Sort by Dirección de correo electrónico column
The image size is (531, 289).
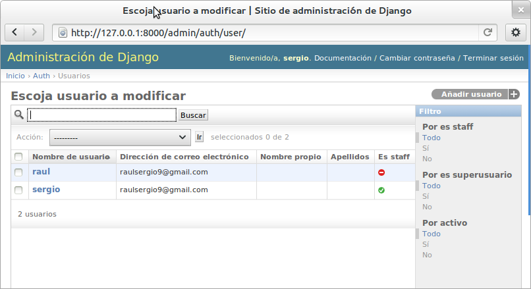[184, 157]
